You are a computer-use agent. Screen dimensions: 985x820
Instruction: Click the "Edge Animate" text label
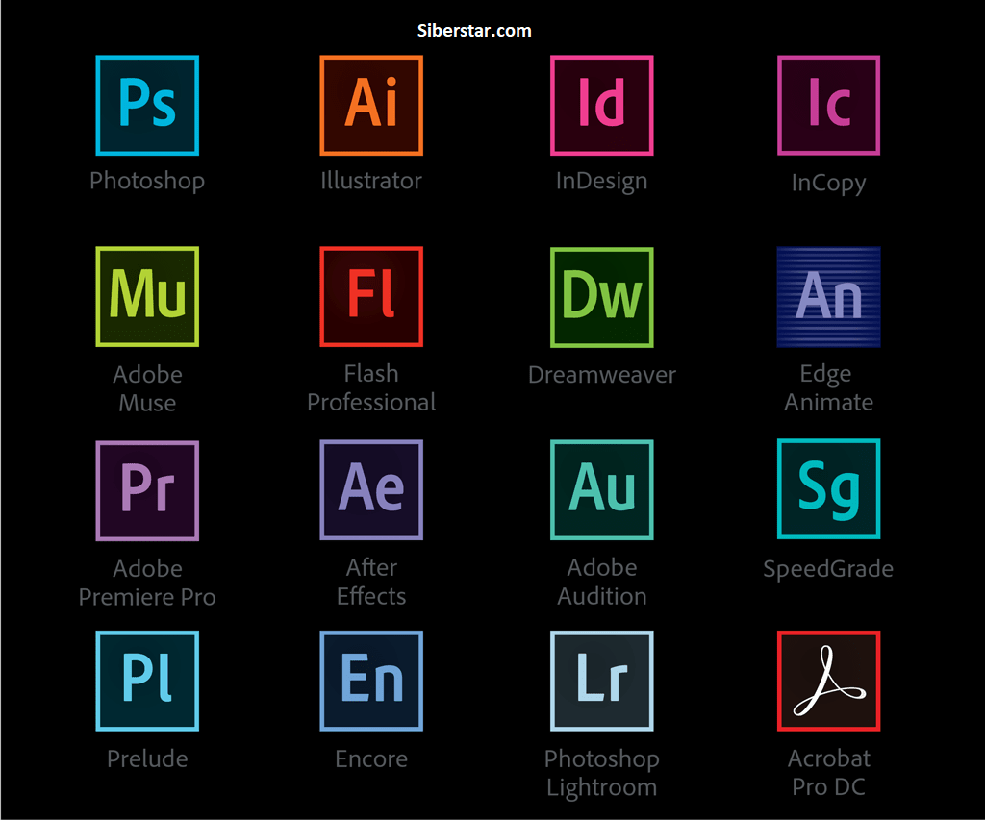coord(828,388)
